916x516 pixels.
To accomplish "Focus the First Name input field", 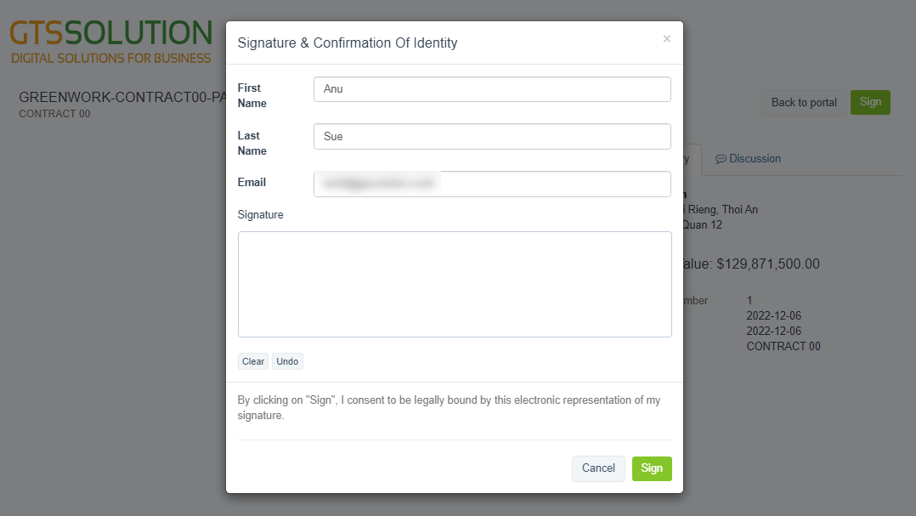I will click(x=492, y=89).
